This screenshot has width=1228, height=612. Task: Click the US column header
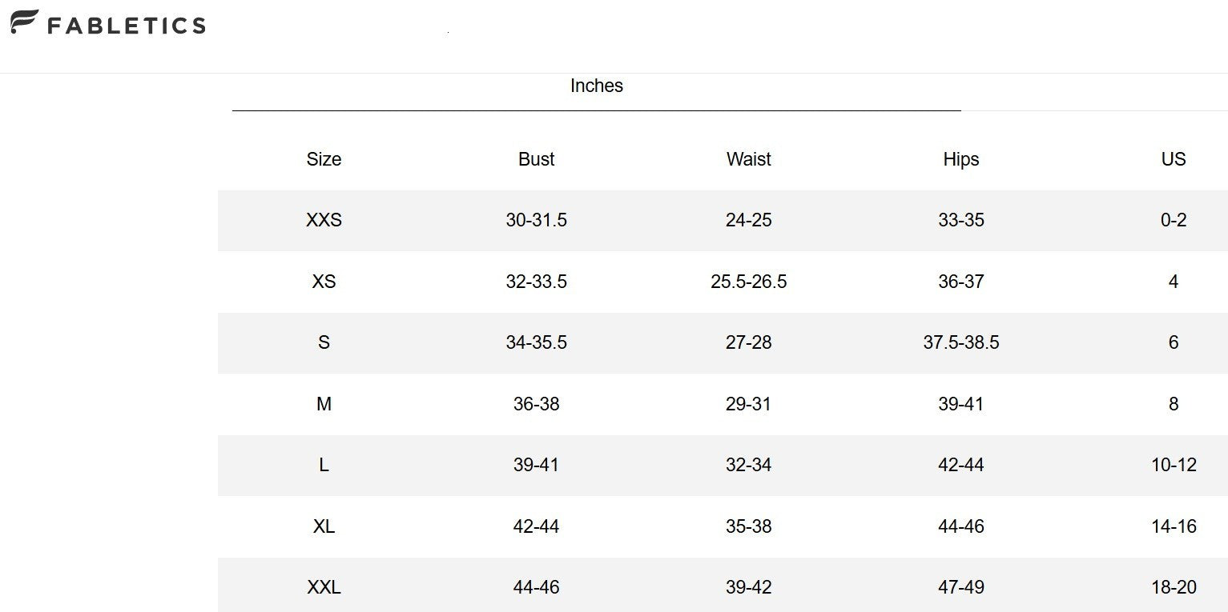click(1174, 159)
